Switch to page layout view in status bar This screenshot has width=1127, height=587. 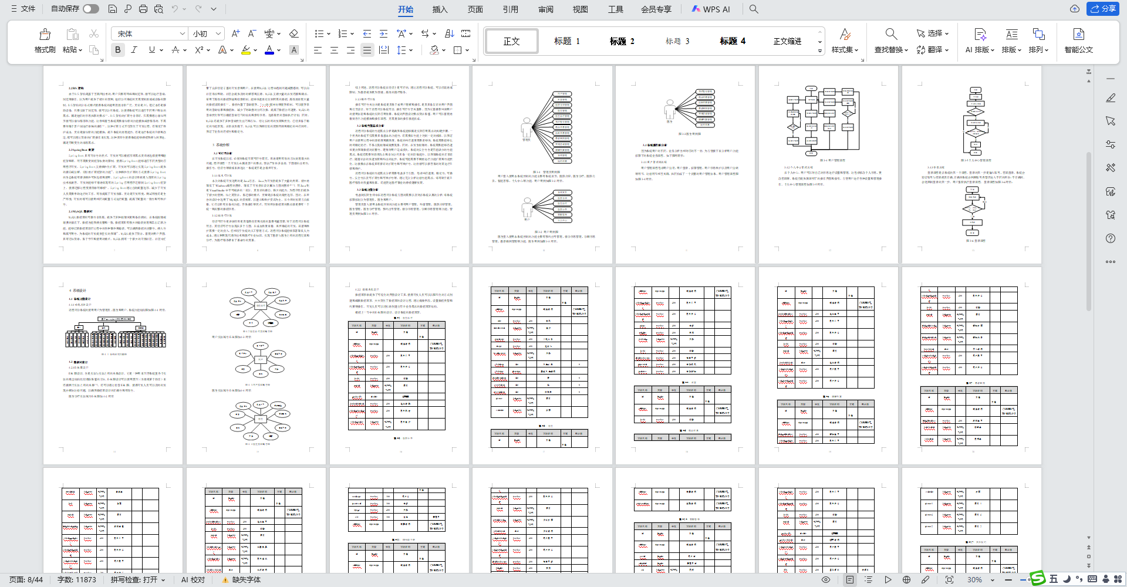[x=850, y=579]
